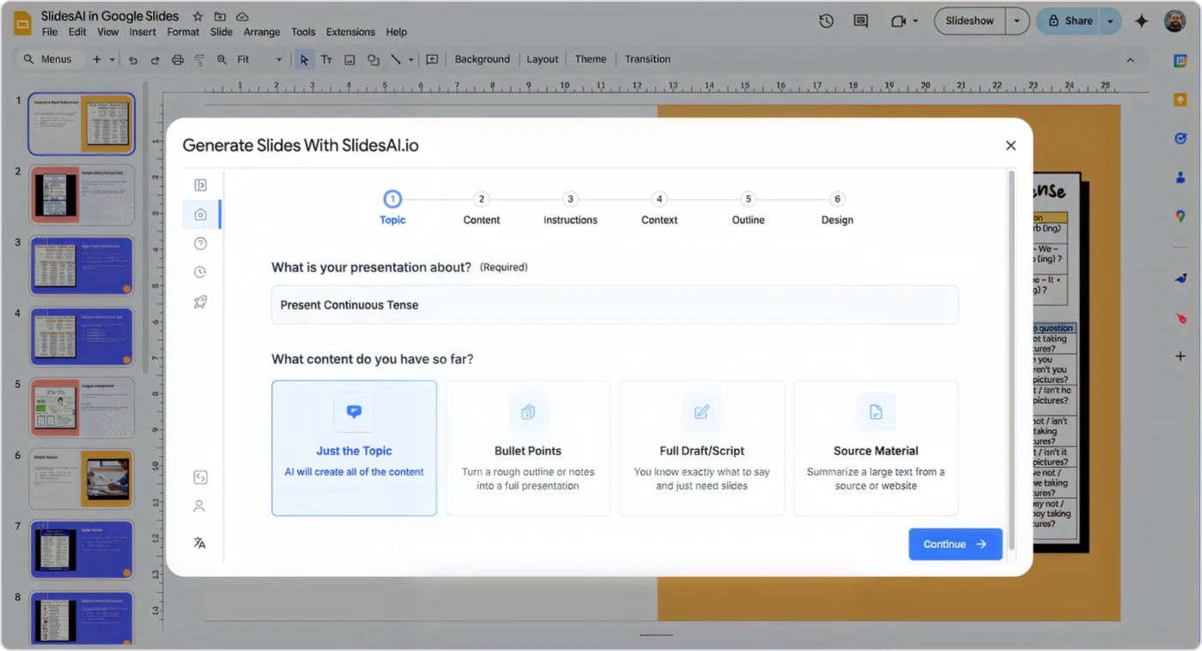
Task: Pick the Source Material content card
Action: click(876, 447)
